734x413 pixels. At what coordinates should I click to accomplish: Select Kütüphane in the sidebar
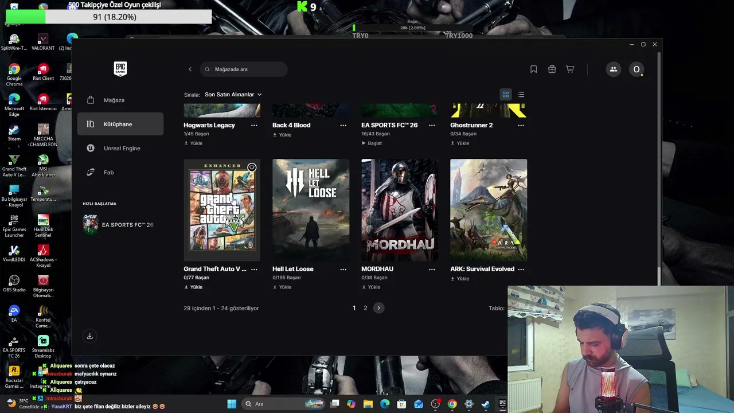tap(120, 124)
